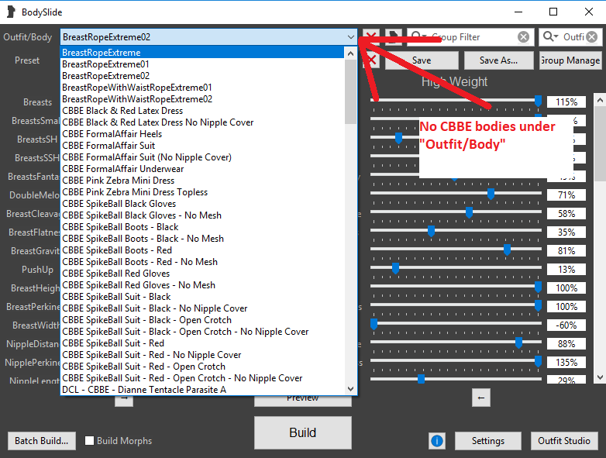
Task: Edit the 58% value field
Action: click(566, 214)
